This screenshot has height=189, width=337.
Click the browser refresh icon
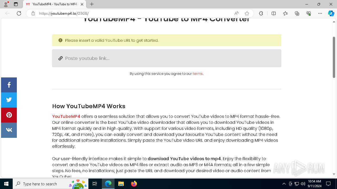point(19,13)
